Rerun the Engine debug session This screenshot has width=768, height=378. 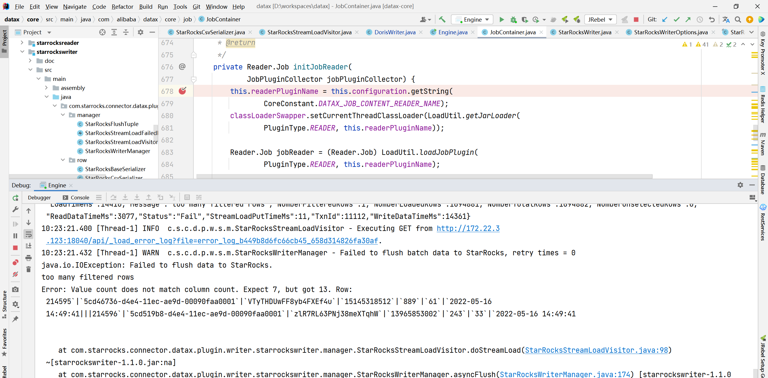(x=16, y=198)
